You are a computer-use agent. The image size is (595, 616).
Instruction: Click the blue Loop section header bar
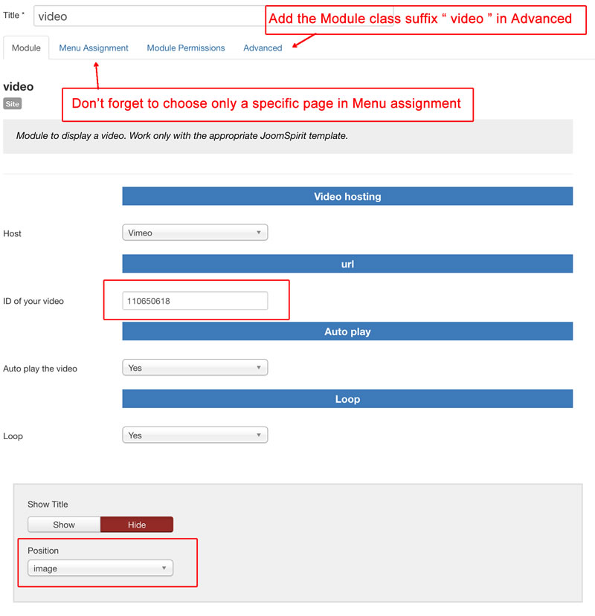(x=347, y=399)
